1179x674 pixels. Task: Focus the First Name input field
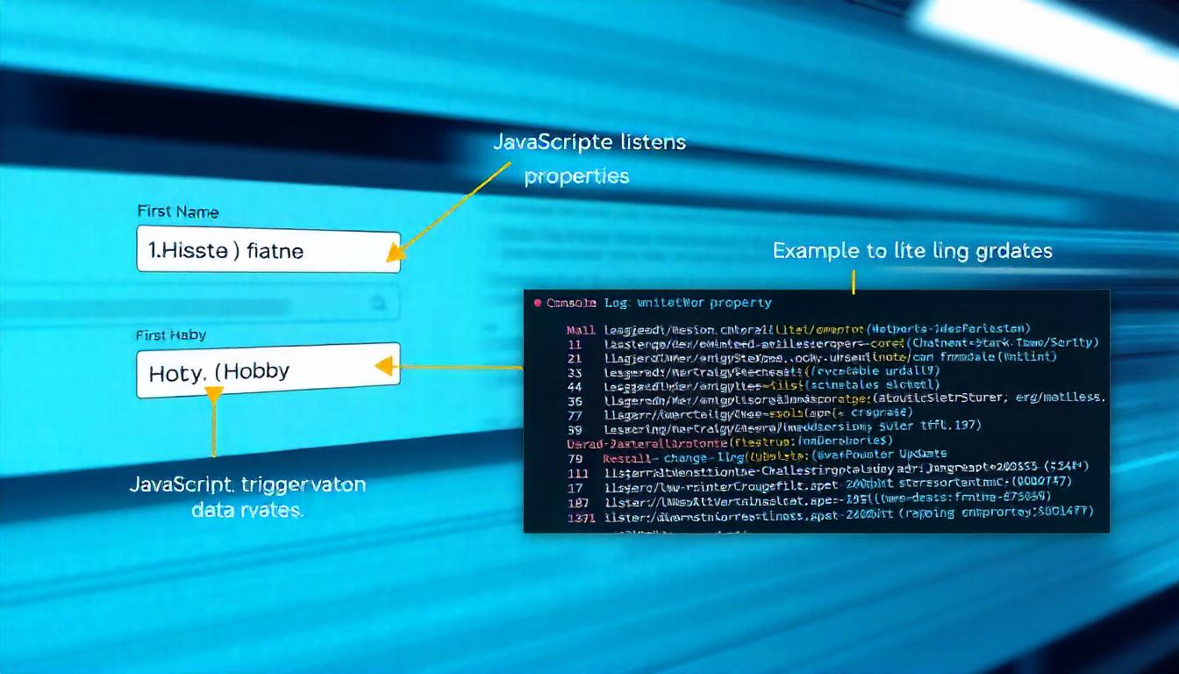pyautogui.click(x=268, y=250)
